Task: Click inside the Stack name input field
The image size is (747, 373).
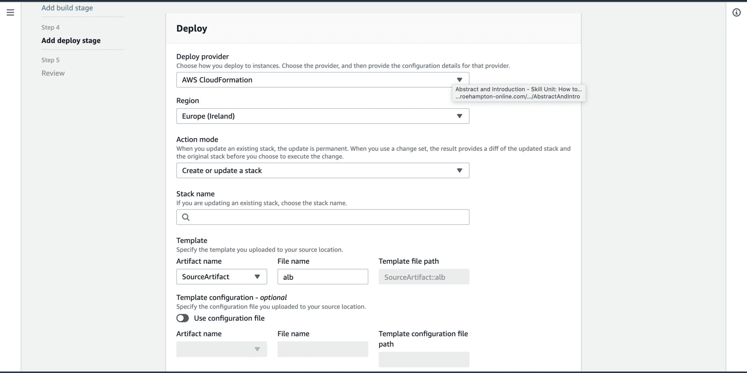Action: [322, 217]
